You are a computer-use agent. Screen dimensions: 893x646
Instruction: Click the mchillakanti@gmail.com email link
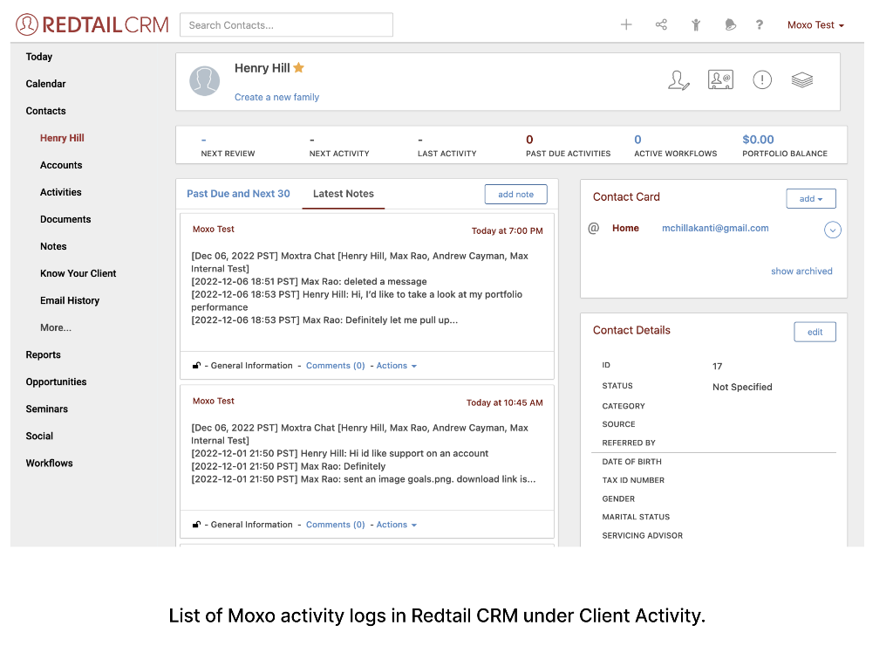point(715,228)
